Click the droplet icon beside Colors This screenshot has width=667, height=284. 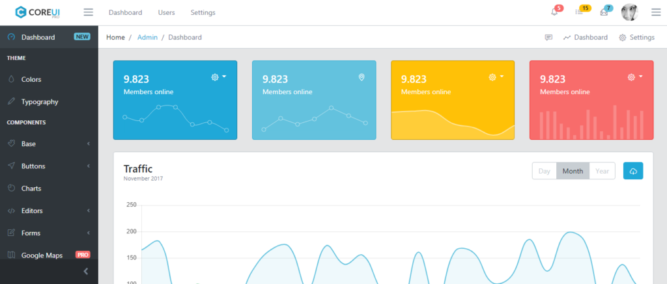click(x=12, y=79)
